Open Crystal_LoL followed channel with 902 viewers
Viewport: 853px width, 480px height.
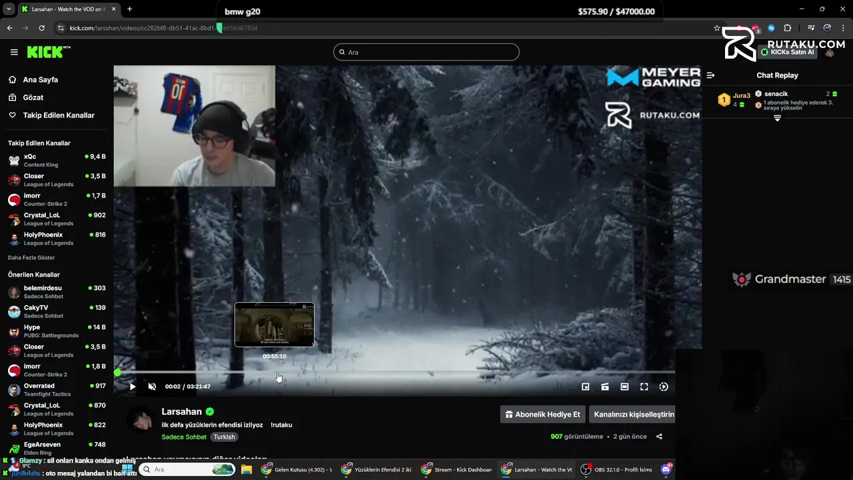(x=57, y=219)
